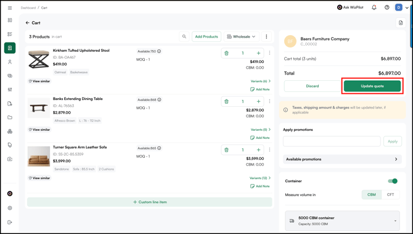Open the highlighted orders sidebar icon
This screenshot has height=234, width=413.
(x=10, y=48)
